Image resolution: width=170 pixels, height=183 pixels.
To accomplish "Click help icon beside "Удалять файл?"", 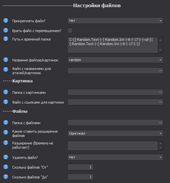I will 6,157.
